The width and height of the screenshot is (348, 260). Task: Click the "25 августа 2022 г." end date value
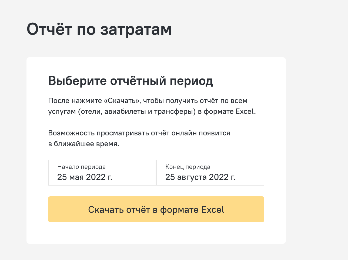[200, 177]
